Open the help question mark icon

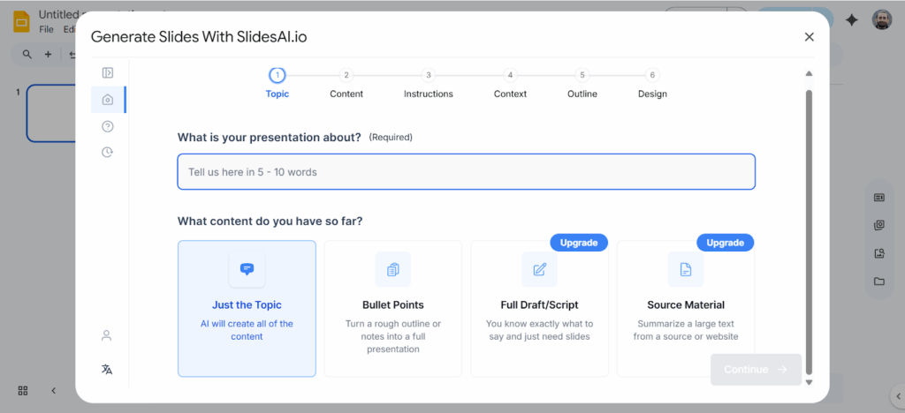point(107,126)
